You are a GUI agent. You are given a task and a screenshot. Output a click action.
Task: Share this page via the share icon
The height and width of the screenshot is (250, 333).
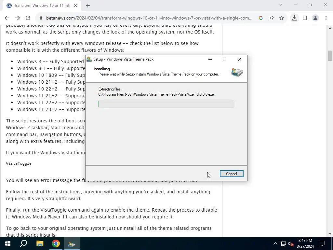[271, 18]
